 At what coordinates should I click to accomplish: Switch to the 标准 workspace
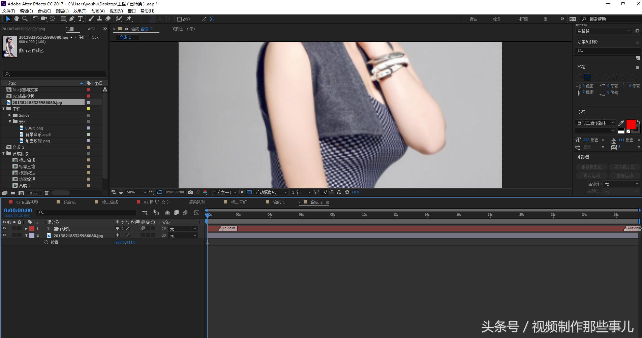click(496, 19)
